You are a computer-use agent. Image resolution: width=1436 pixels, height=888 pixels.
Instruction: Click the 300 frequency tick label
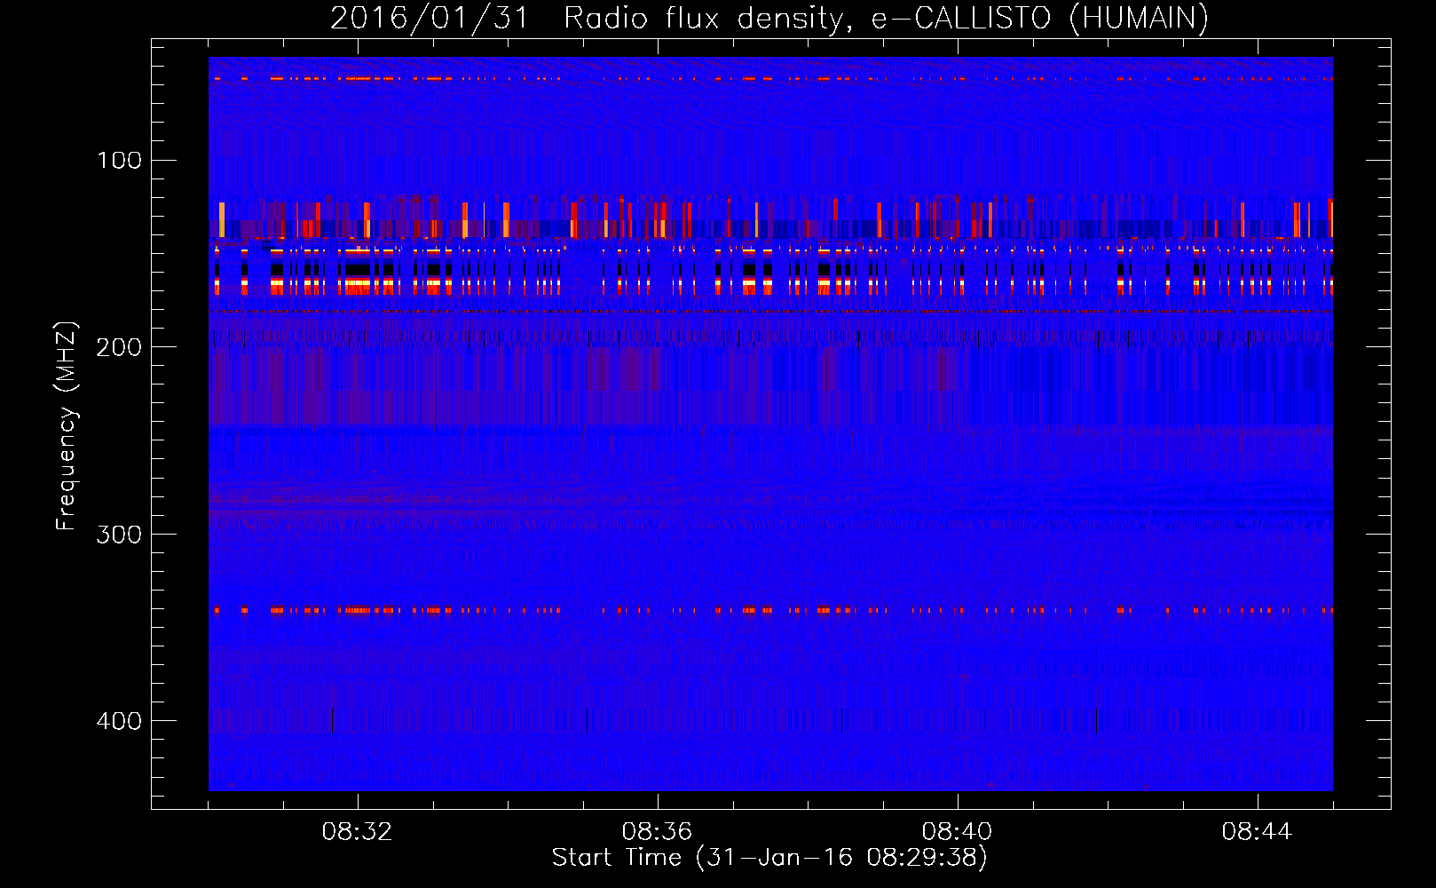119,534
